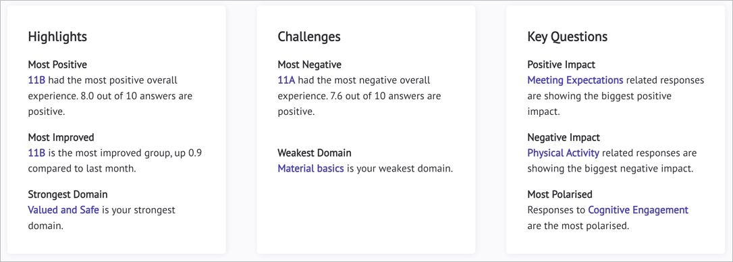Visit the Material basics domain link
This screenshot has height=262, width=733.
coord(311,168)
